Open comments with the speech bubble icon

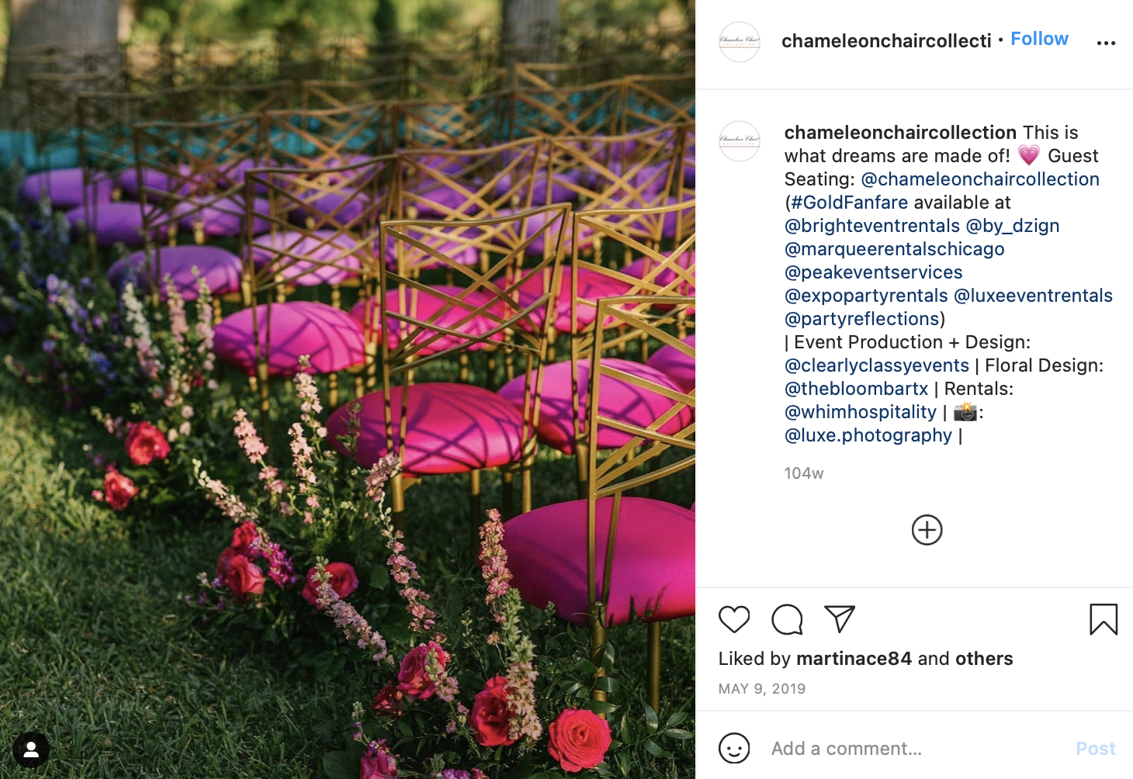[x=787, y=619]
